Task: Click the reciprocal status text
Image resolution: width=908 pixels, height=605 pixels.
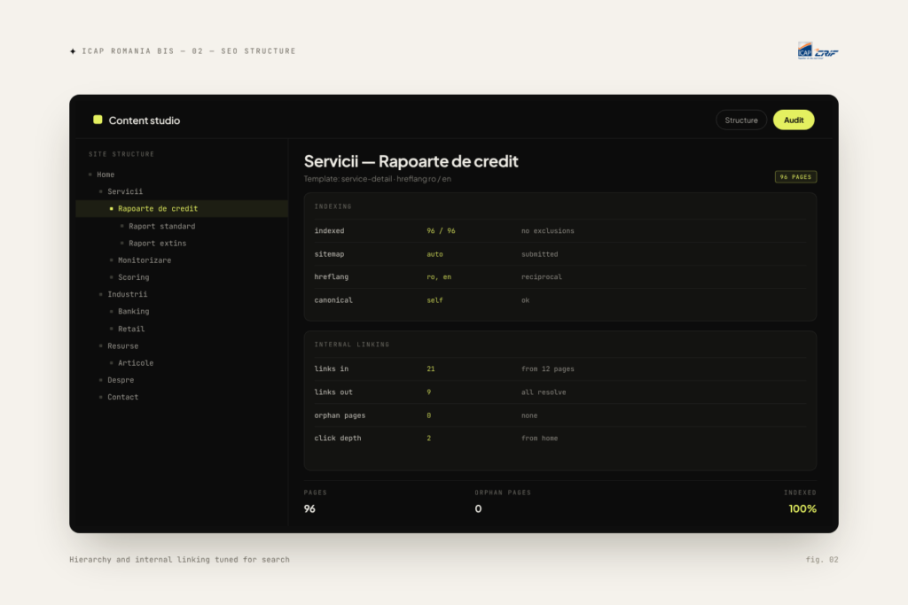Action: point(542,277)
